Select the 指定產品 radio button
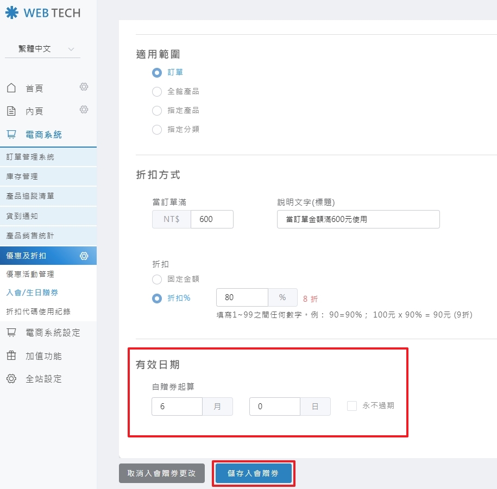The image size is (497, 489). [x=156, y=111]
